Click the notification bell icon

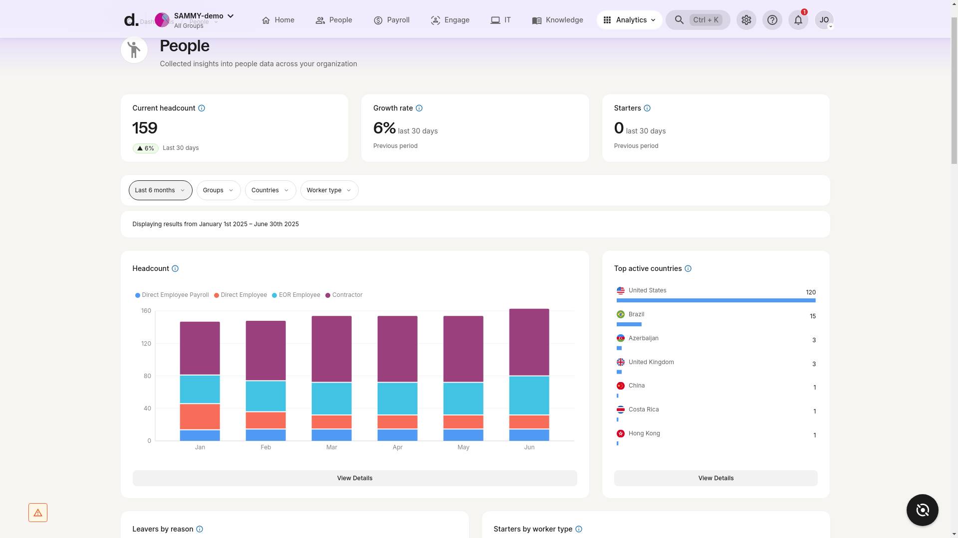[x=798, y=20]
